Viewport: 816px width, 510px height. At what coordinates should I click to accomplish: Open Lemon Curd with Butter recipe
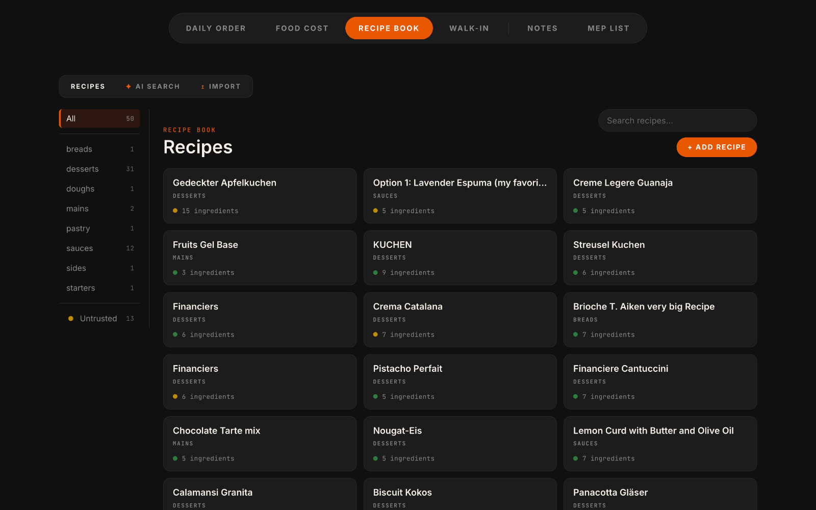coord(660,444)
